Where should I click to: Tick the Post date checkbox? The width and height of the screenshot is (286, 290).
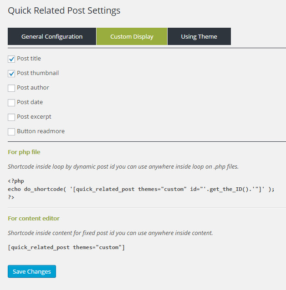(x=11, y=103)
